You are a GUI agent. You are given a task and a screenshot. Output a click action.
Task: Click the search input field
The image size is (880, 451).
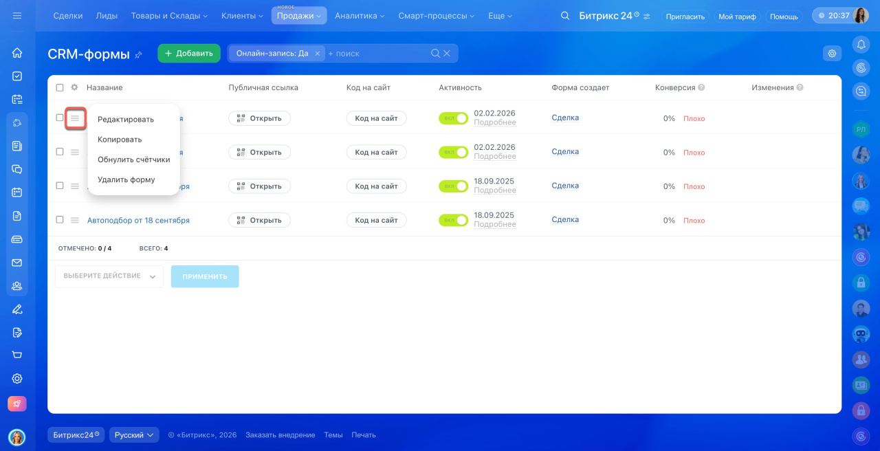pyautogui.click(x=377, y=54)
